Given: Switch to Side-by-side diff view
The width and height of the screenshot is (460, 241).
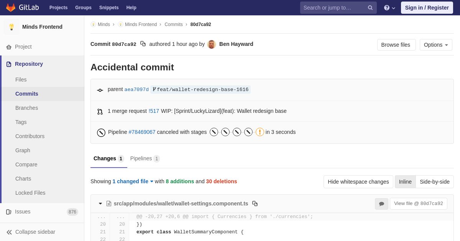Looking at the screenshot, I should point(435,182).
